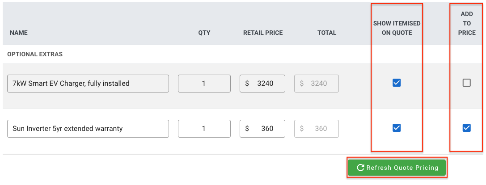Focus the Sun Inverter warranty quantity field
Screen dimensions: 486x185
204,129
